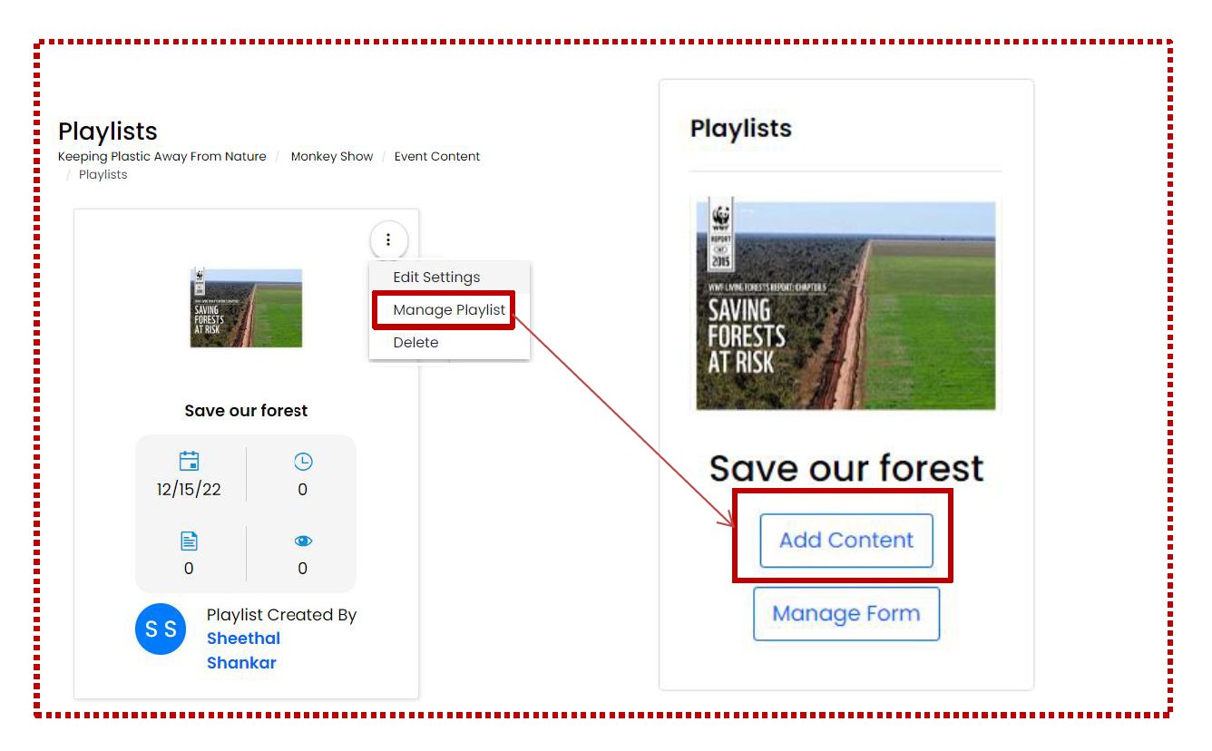Click the Playlists breadcrumb item

pyautogui.click(x=103, y=175)
